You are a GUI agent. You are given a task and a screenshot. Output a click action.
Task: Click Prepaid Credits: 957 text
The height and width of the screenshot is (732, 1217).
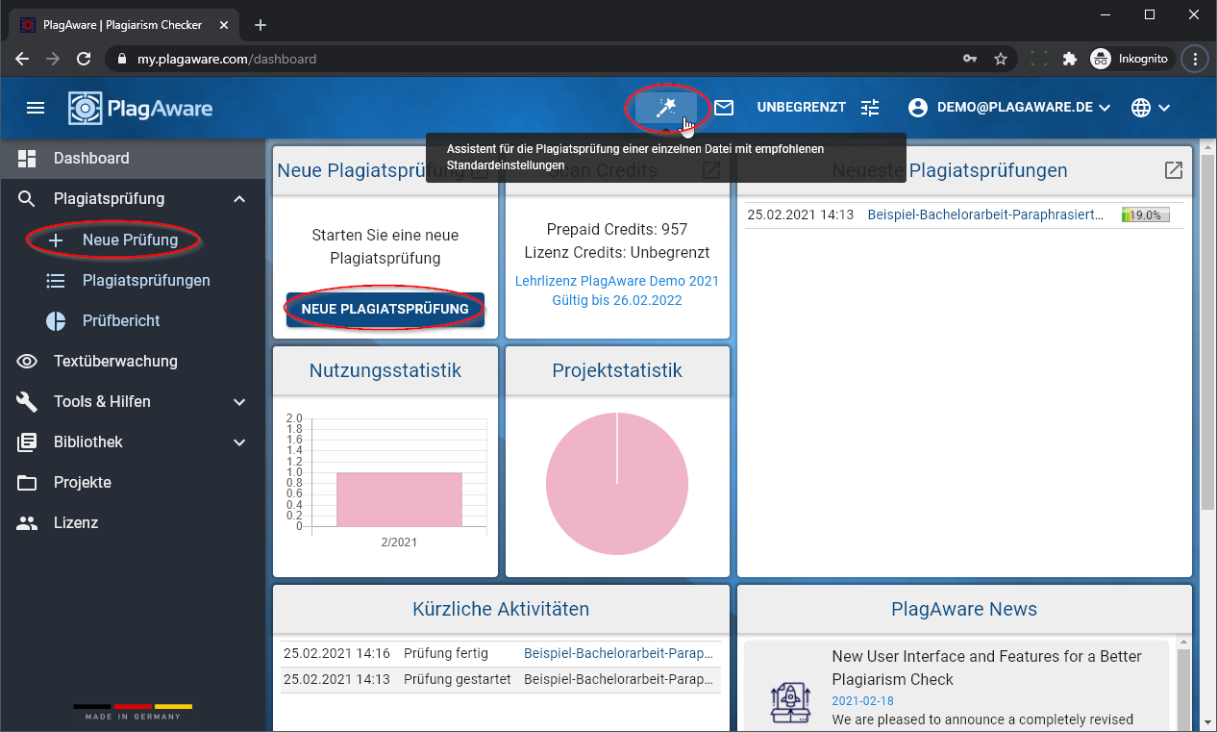tap(617, 229)
